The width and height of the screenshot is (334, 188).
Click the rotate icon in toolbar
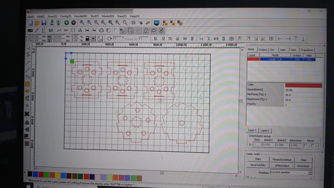109,39
